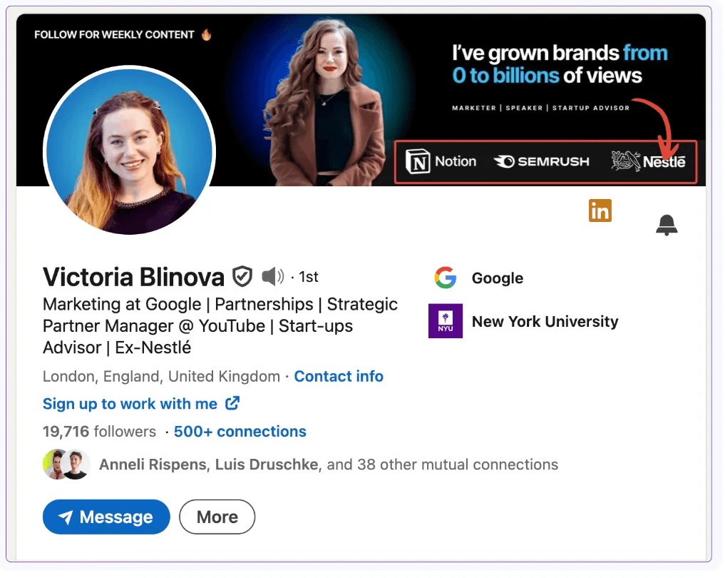Follow the 'Sign up to work with me' link
This screenshot has width=725, height=578.
tap(130, 404)
